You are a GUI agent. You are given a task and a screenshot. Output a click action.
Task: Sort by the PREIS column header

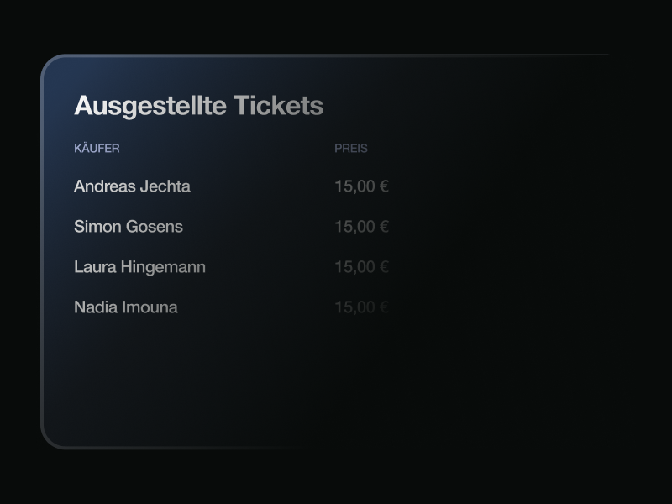[x=351, y=149]
